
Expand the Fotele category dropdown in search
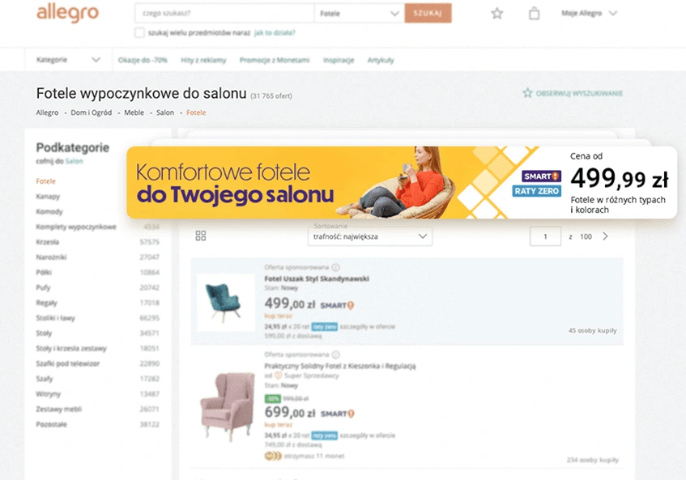pyautogui.click(x=359, y=14)
